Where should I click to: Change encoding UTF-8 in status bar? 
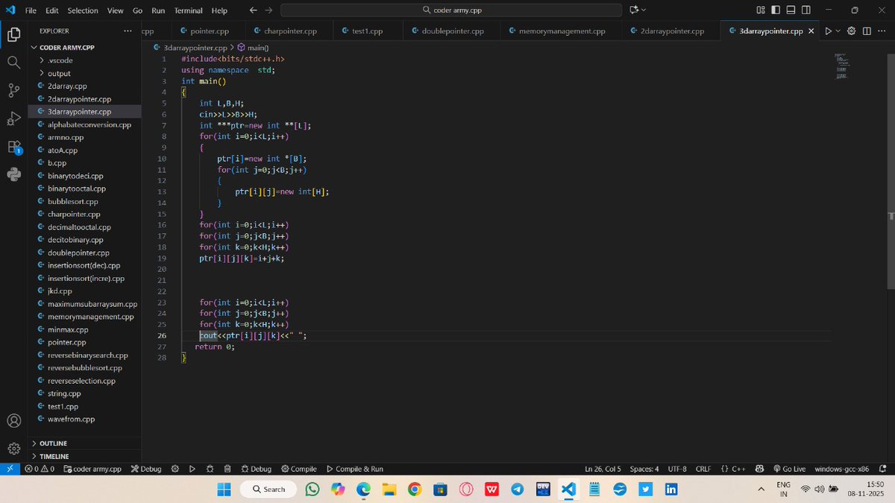pos(678,469)
